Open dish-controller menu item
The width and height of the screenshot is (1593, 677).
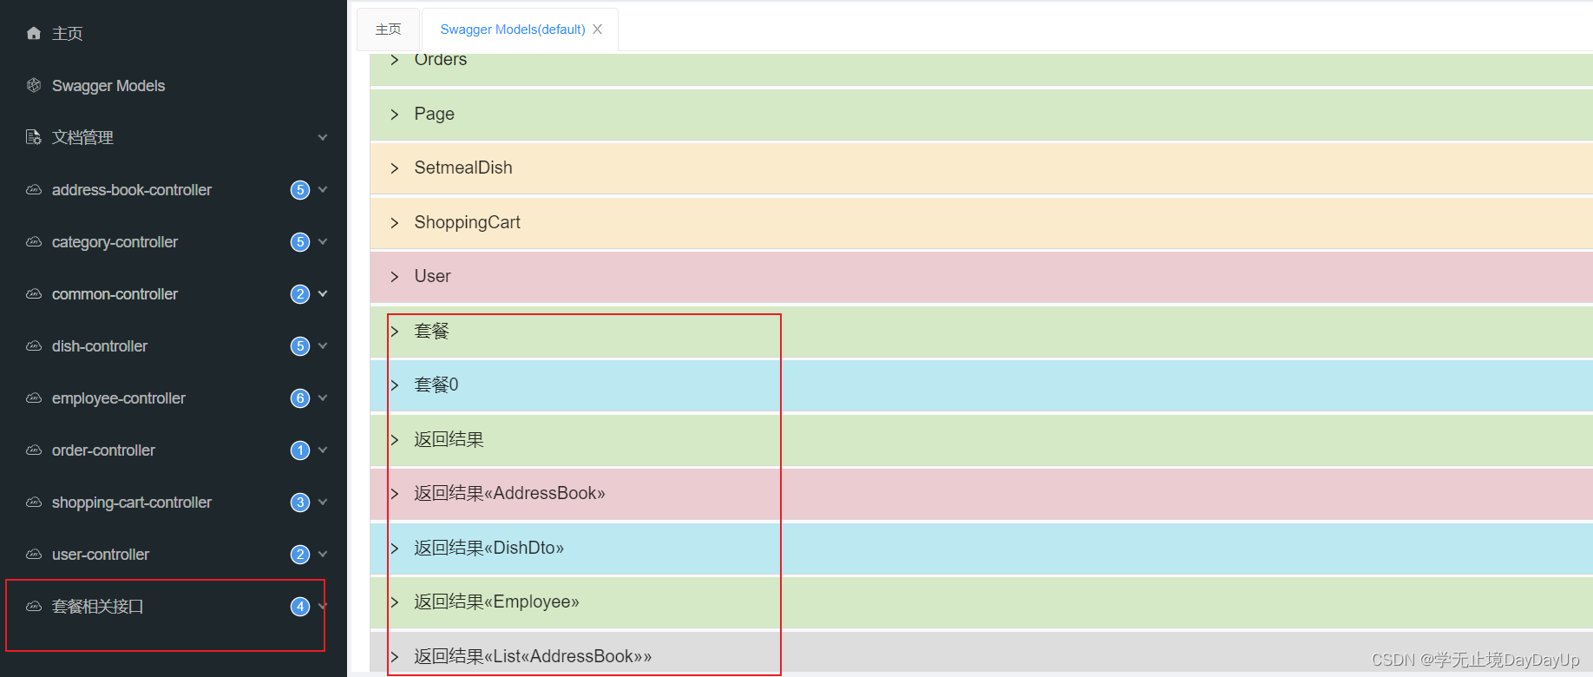click(174, 345)
